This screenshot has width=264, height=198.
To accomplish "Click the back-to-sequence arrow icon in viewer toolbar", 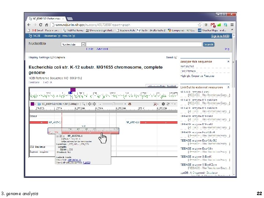I will [39, 104].
